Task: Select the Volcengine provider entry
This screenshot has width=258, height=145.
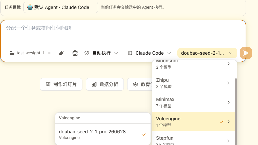Action: click(194, 122)
